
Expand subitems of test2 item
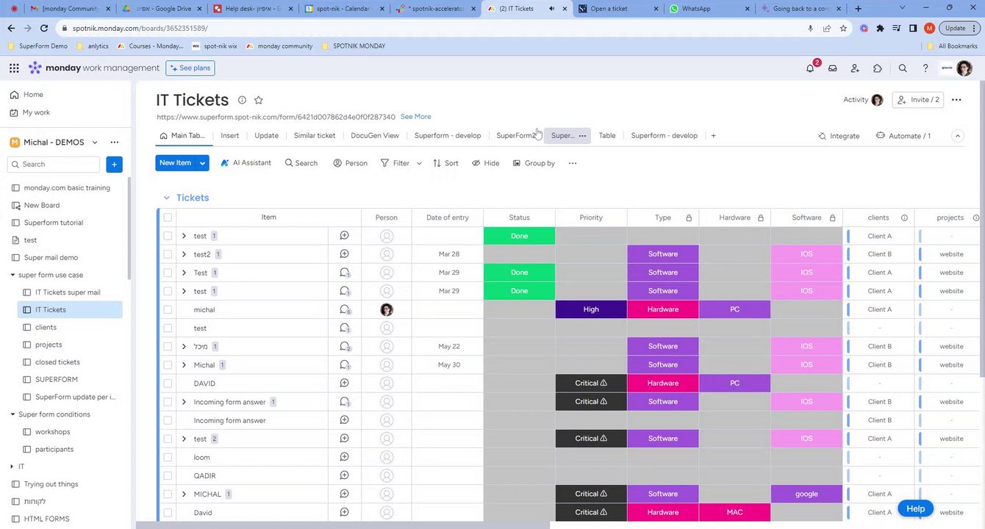coord(184,254)
